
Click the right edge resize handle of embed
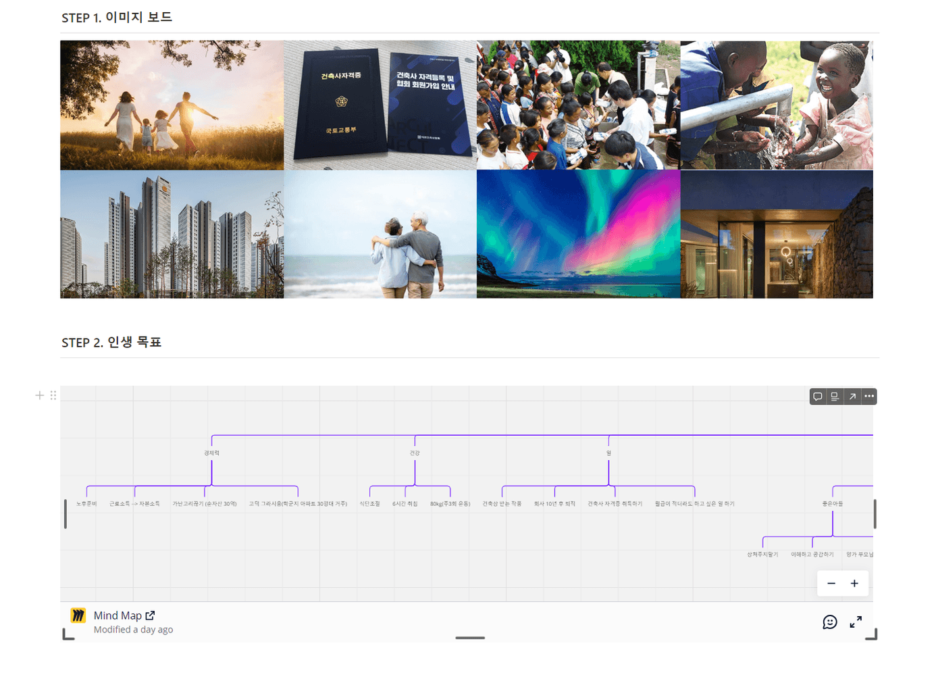coord(875,513)
